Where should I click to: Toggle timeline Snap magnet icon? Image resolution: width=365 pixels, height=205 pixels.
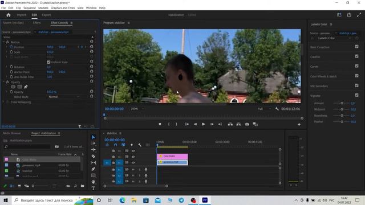coord(115,145)
